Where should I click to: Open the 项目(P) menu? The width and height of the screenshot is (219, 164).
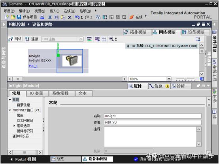click(x=9, y=11)
